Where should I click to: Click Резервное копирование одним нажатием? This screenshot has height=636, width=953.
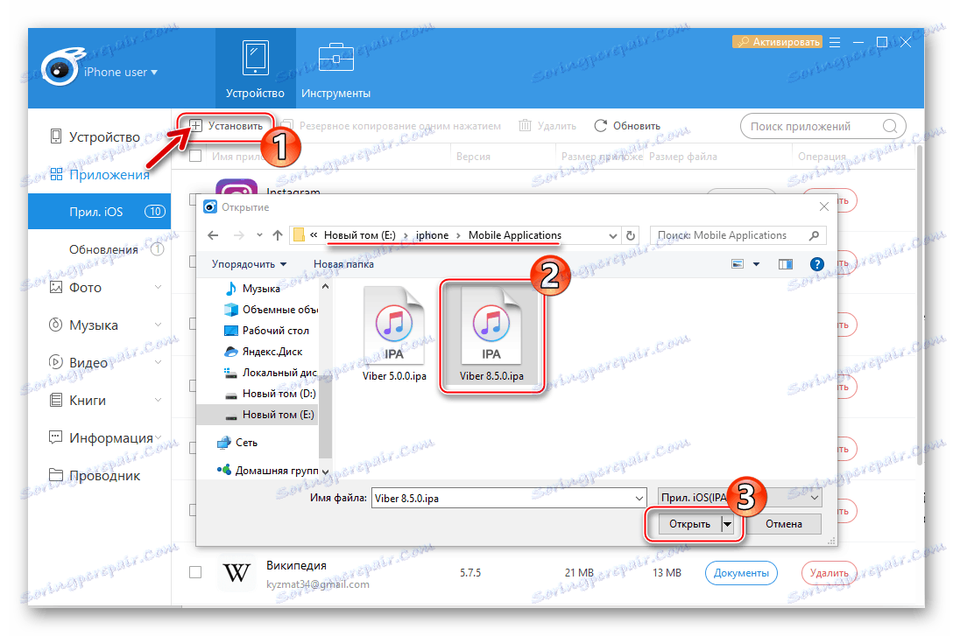[x=392, y=126]
